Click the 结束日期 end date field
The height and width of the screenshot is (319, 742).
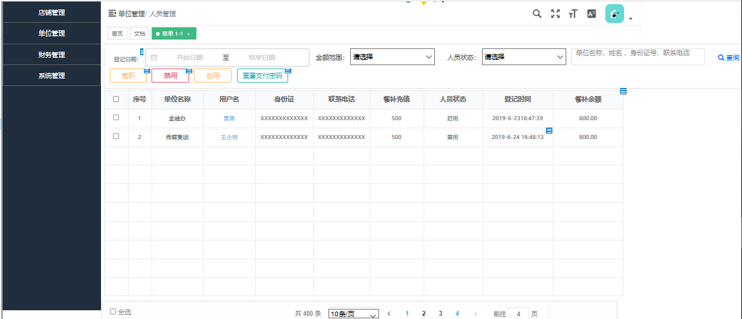(262, 58)
